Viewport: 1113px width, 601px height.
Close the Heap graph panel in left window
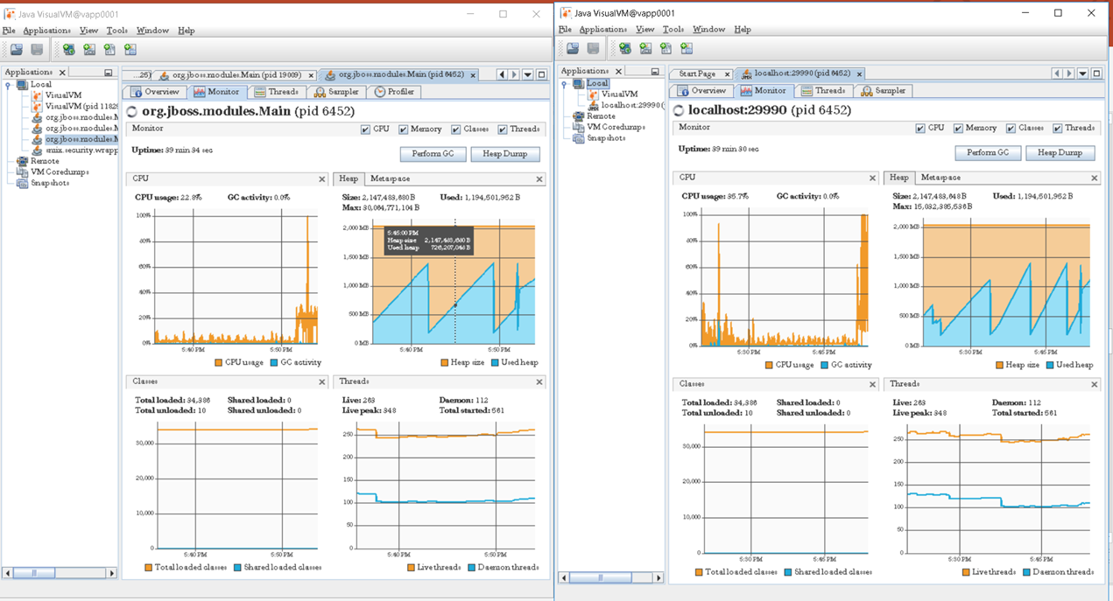[539, 179]
